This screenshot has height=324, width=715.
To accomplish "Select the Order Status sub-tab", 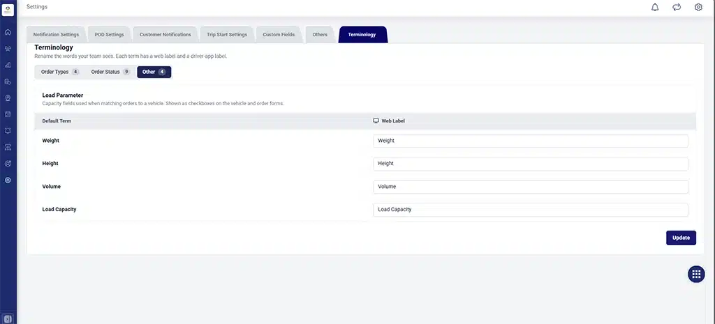I will click(110, 72).
